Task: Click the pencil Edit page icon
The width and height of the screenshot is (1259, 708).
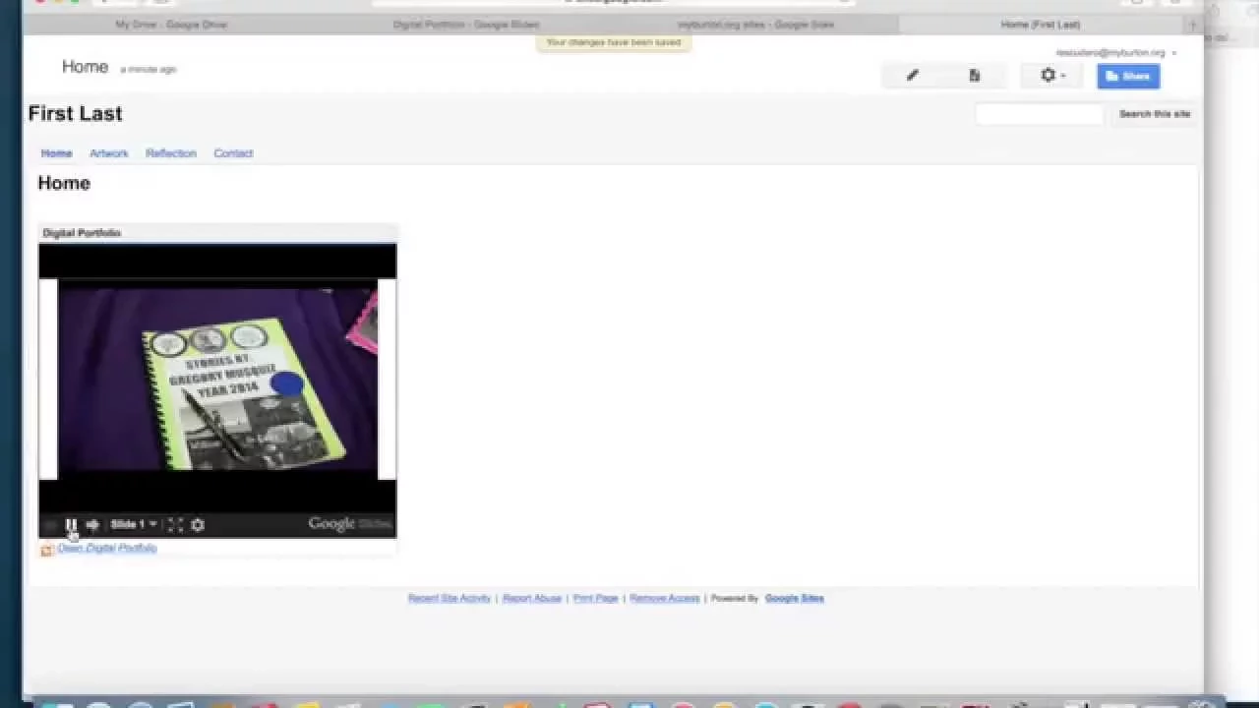Action: coord(913,76)
